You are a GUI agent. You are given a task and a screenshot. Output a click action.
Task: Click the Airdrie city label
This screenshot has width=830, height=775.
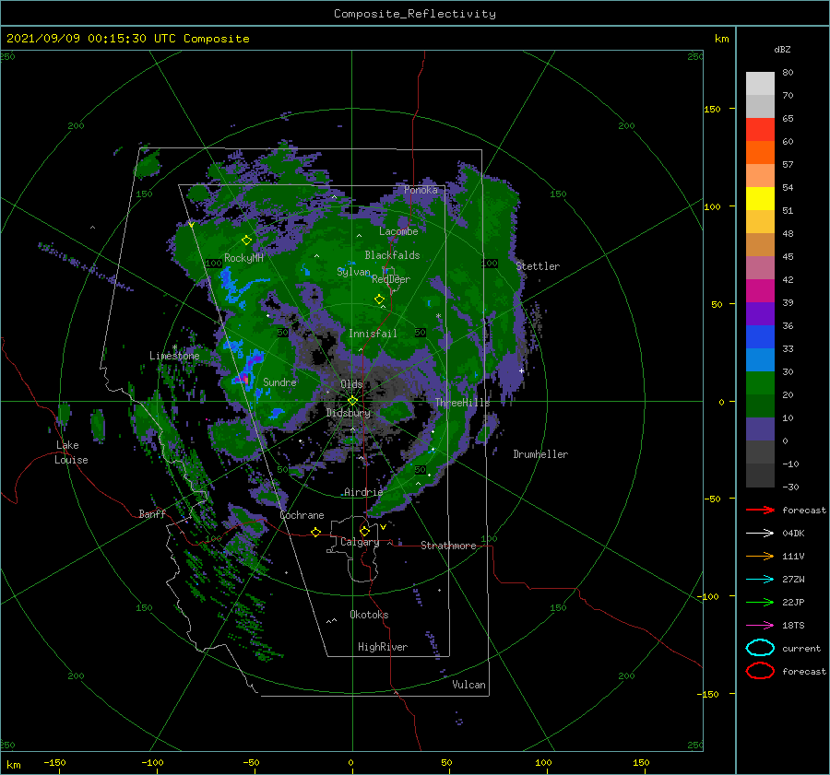coord(363,492)
